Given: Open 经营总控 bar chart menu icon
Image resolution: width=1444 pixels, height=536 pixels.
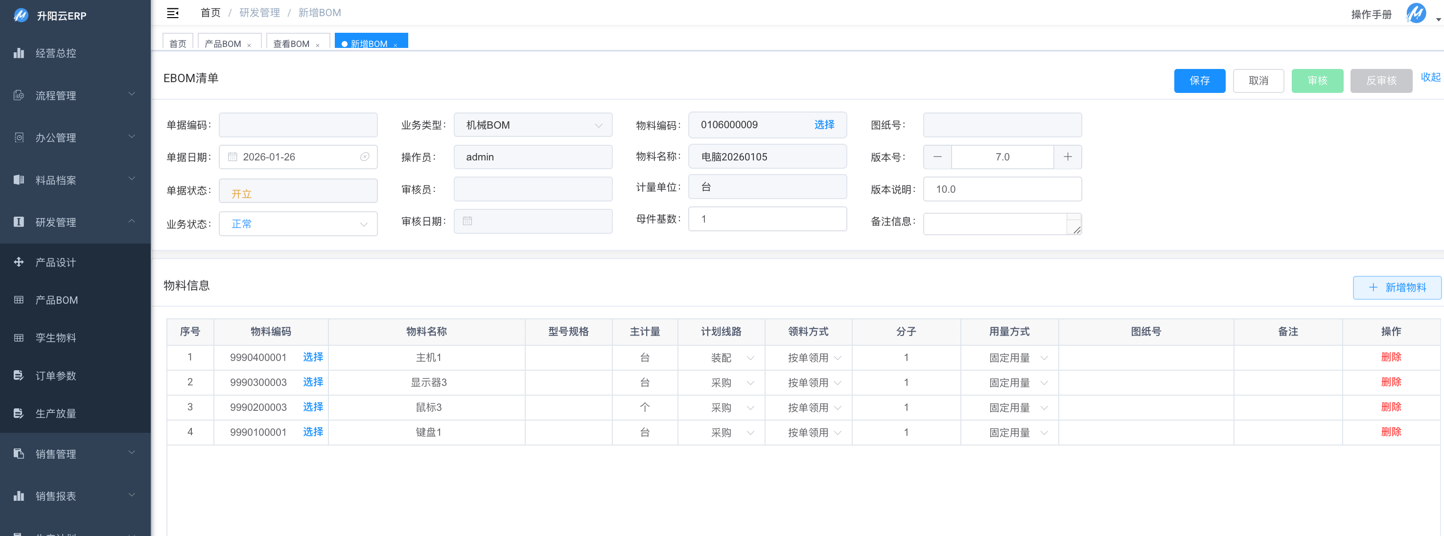Looking at the screenshot, I should [19, 53].
